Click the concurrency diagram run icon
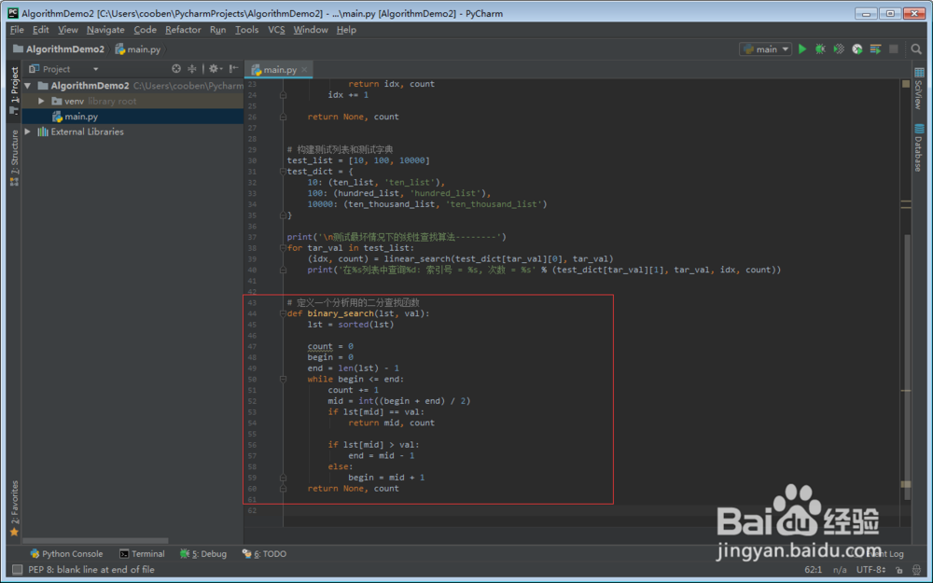This screenshot has height=583, width=933. pyautogui.click(x=875, y=49)
